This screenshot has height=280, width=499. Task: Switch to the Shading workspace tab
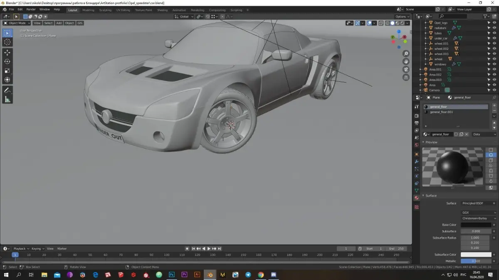pos(162,10)
